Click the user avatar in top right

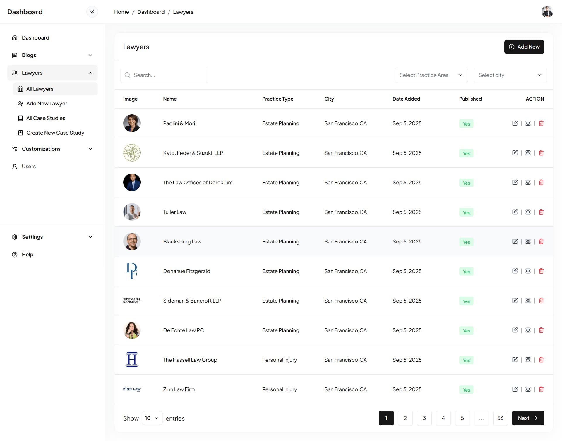547,12
